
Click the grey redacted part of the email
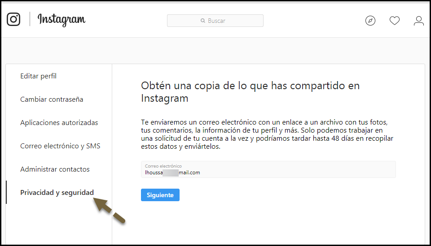(171, 173)
